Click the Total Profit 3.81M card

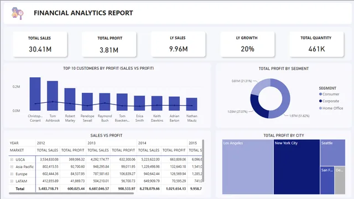(x=109, y=44)
